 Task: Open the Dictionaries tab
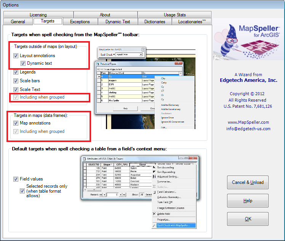[x=155, y=22]
